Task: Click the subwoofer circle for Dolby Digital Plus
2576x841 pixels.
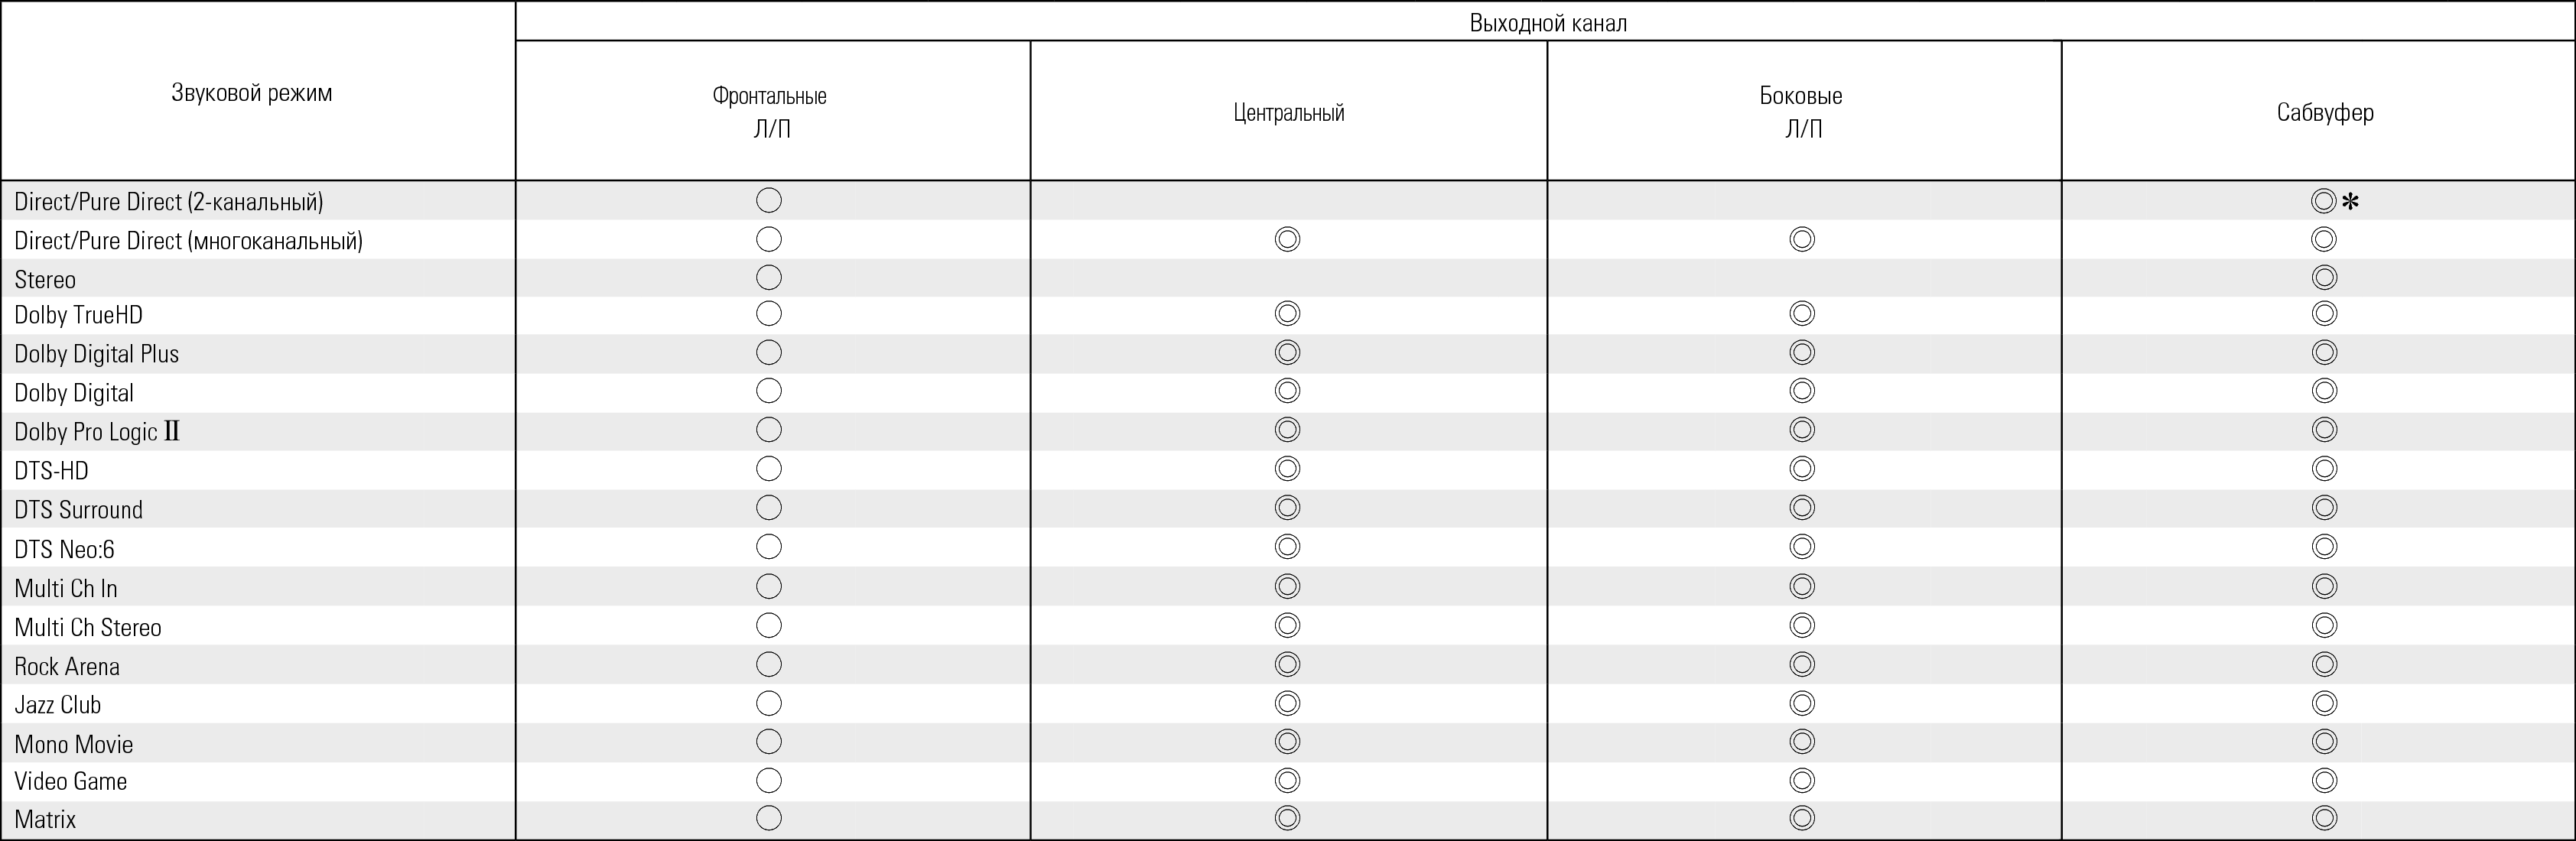Action: tap(2324, 353)
